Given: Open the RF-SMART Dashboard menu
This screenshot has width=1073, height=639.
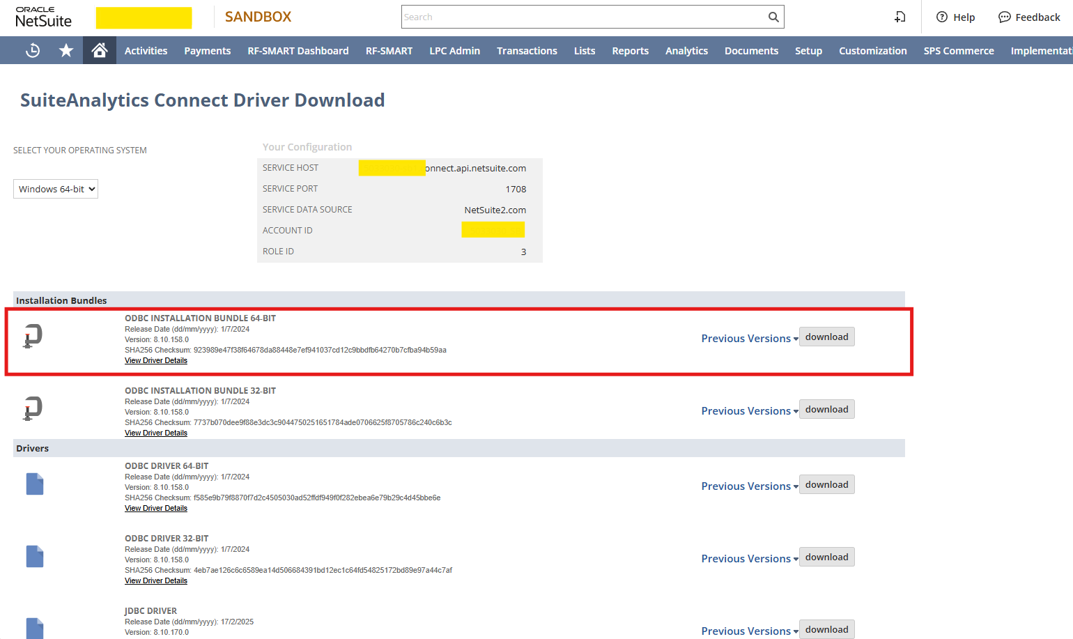Looking at the screenshot, I should 298,51.
